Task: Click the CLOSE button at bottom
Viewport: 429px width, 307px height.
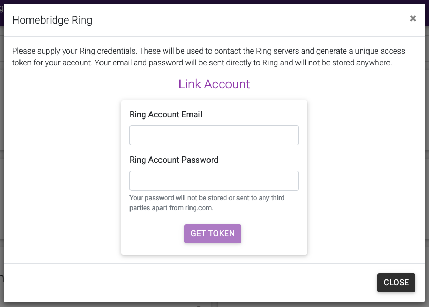Action: pyautogui.click(x=396, y=282)
